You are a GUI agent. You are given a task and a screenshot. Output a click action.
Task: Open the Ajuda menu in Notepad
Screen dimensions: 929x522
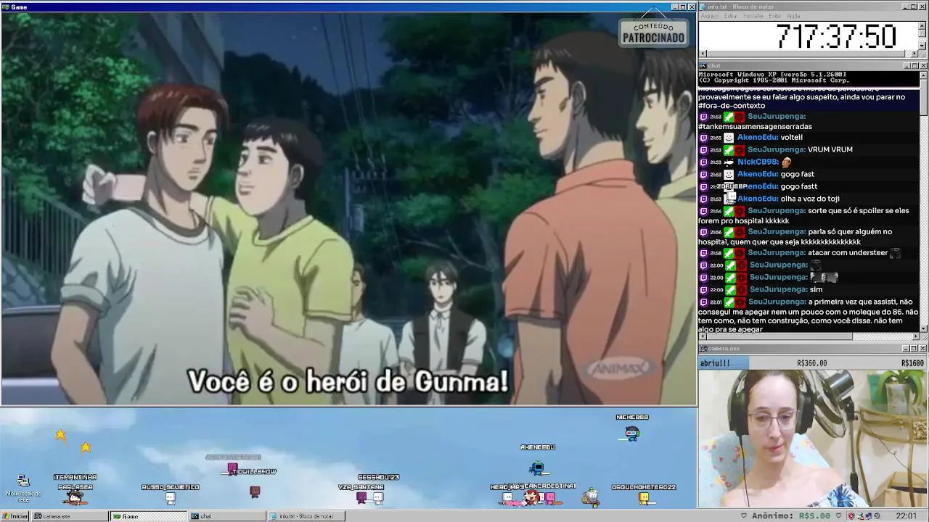793,16
